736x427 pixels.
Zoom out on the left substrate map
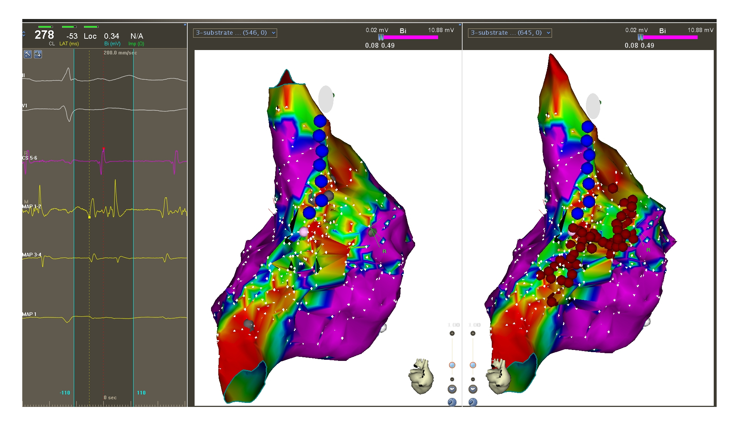coord(452,379)
